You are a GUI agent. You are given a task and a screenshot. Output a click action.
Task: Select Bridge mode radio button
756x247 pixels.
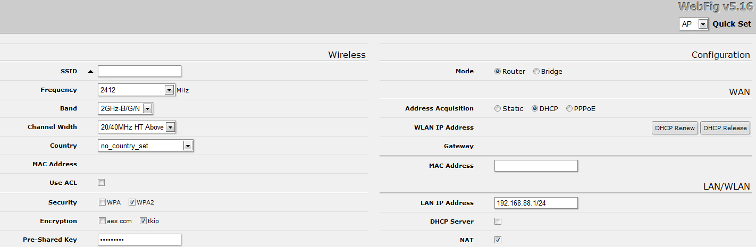(x=536, y=72)
